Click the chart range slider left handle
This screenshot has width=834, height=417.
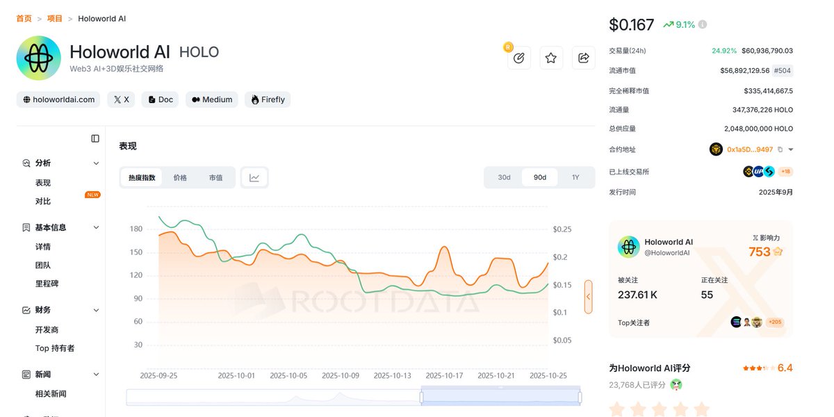(421, 397)
